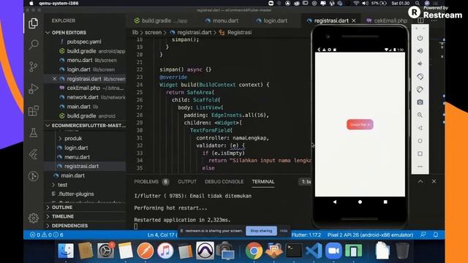Tap the Android back navigation button

(335, 202)
